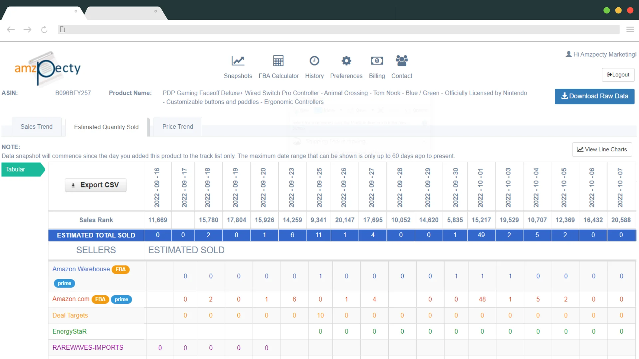639x359 pixels.
Task: Open the Contact section icon
Action: [401, 61]
